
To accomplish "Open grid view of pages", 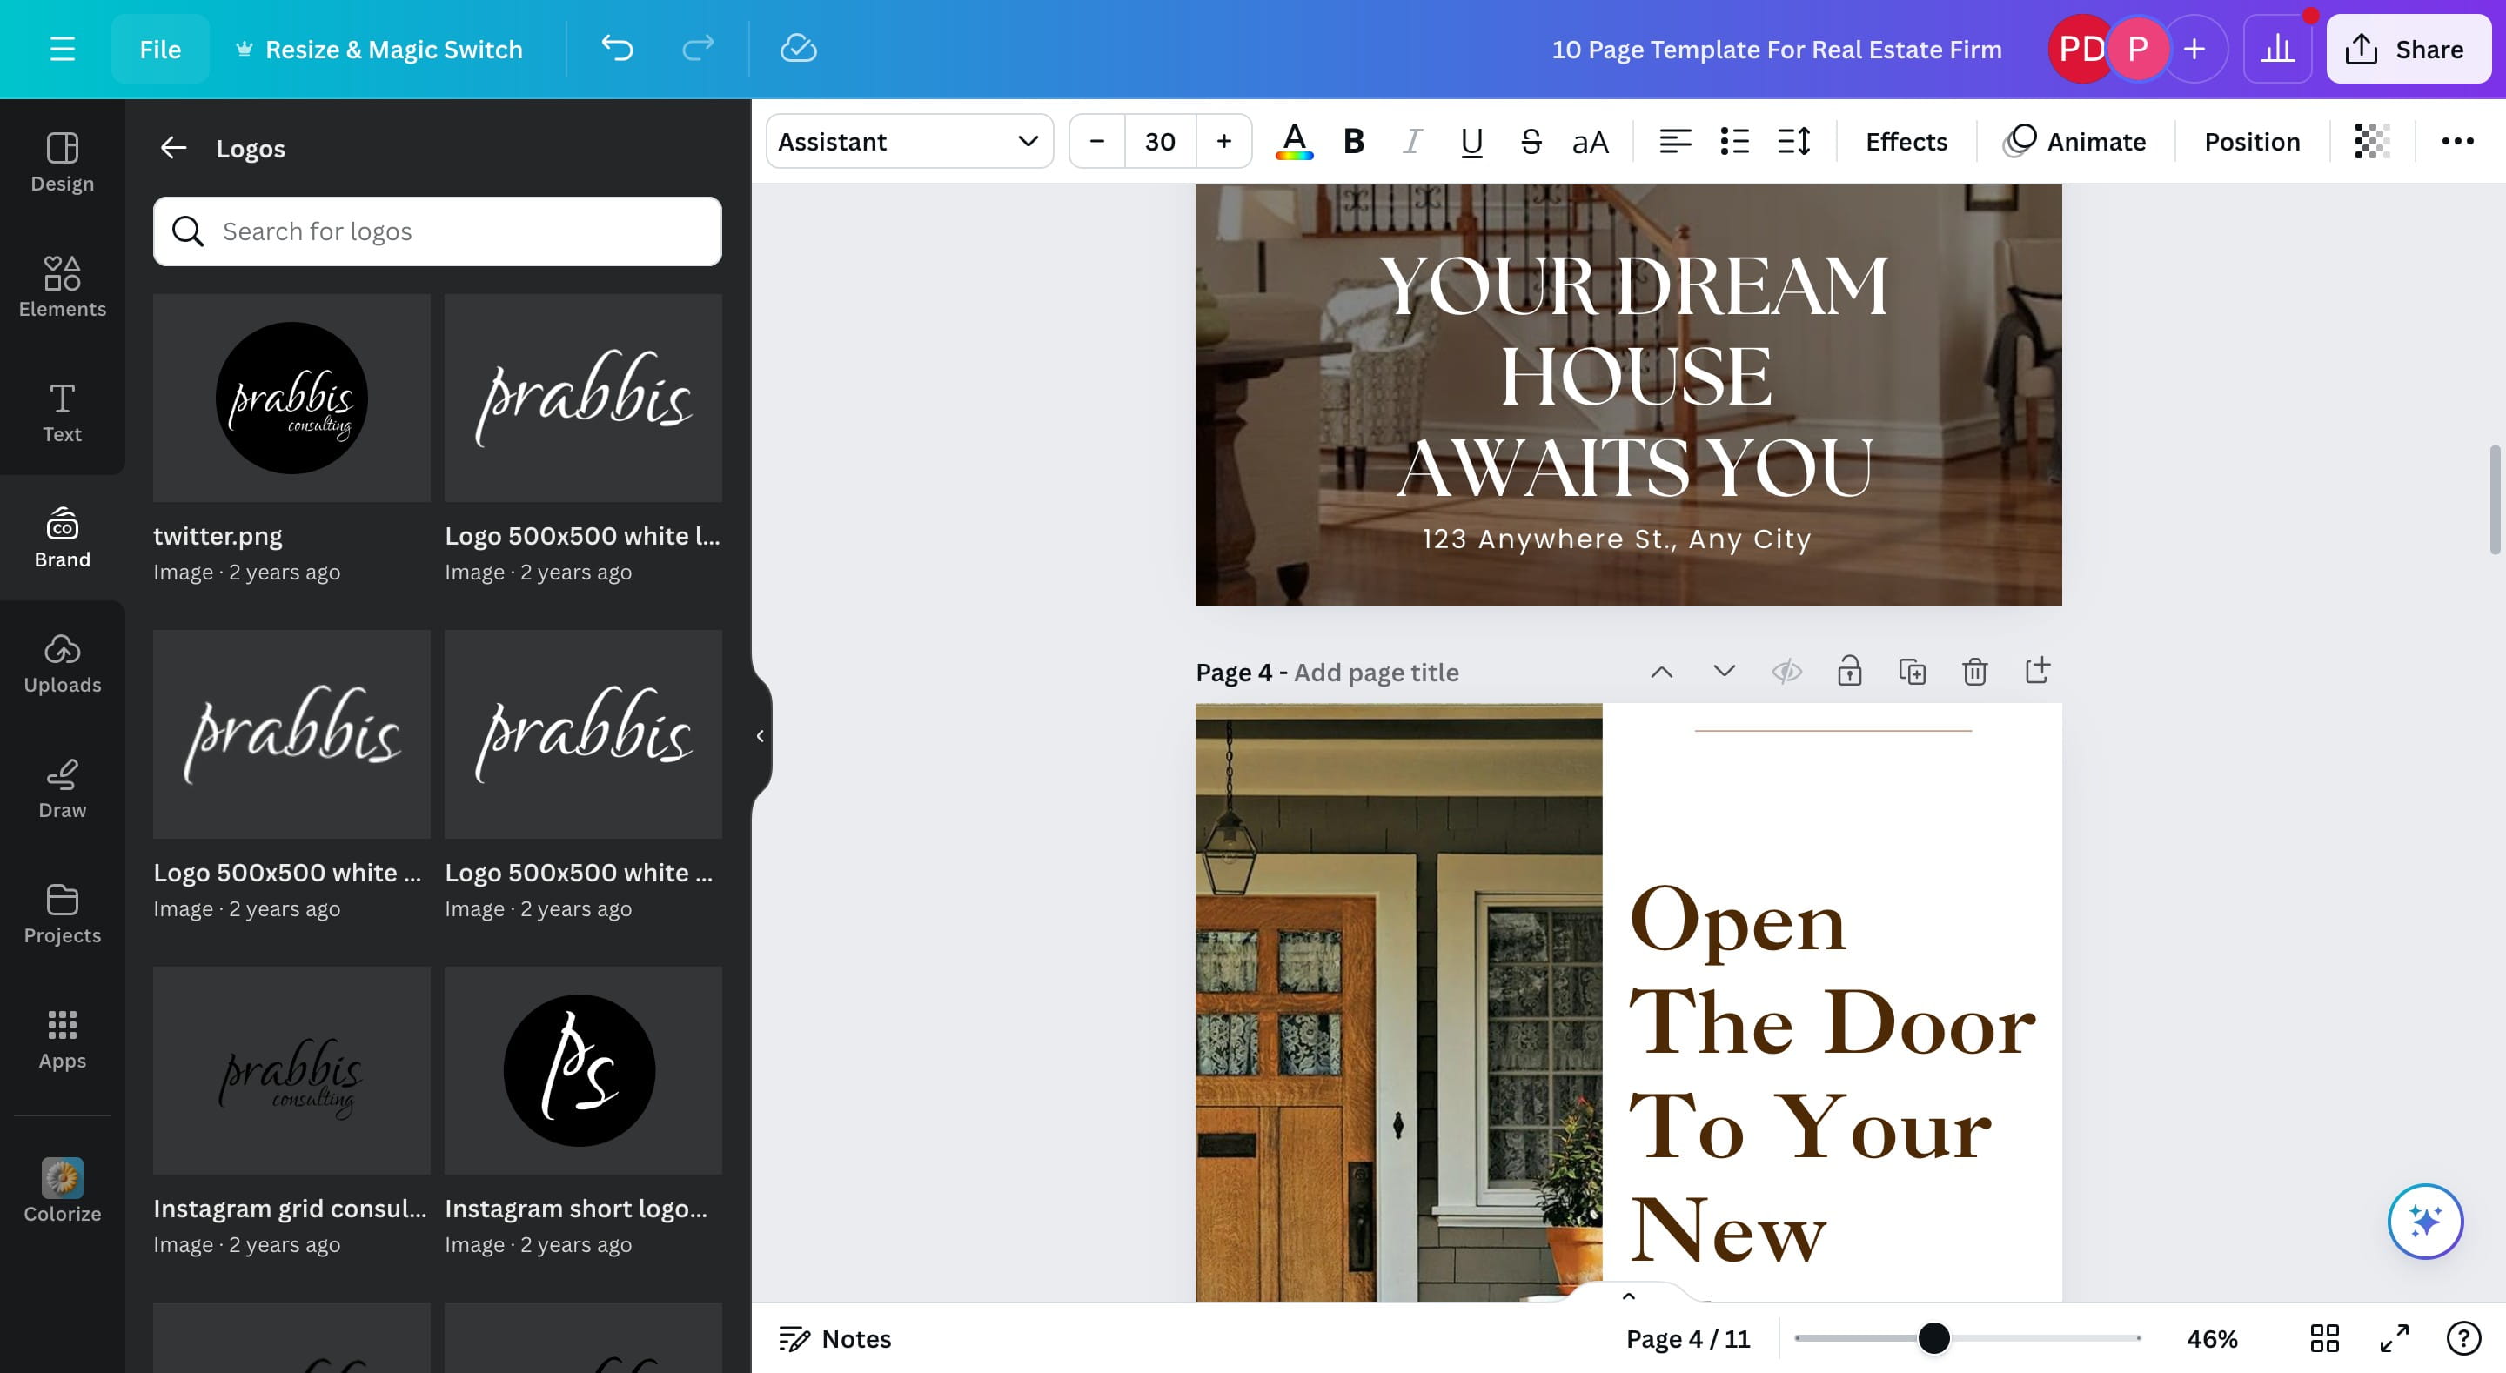I will (x=2324, y=1339).
